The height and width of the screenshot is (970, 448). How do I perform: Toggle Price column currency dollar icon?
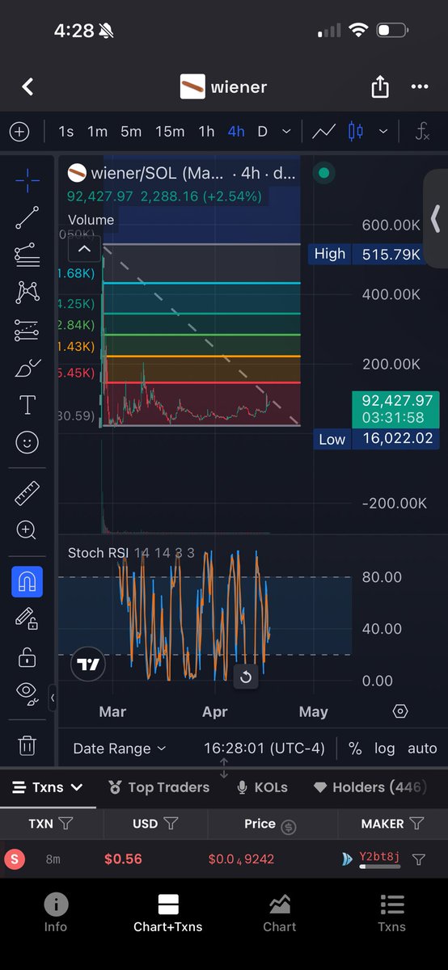pyautogui.click(x=288, y=826)
